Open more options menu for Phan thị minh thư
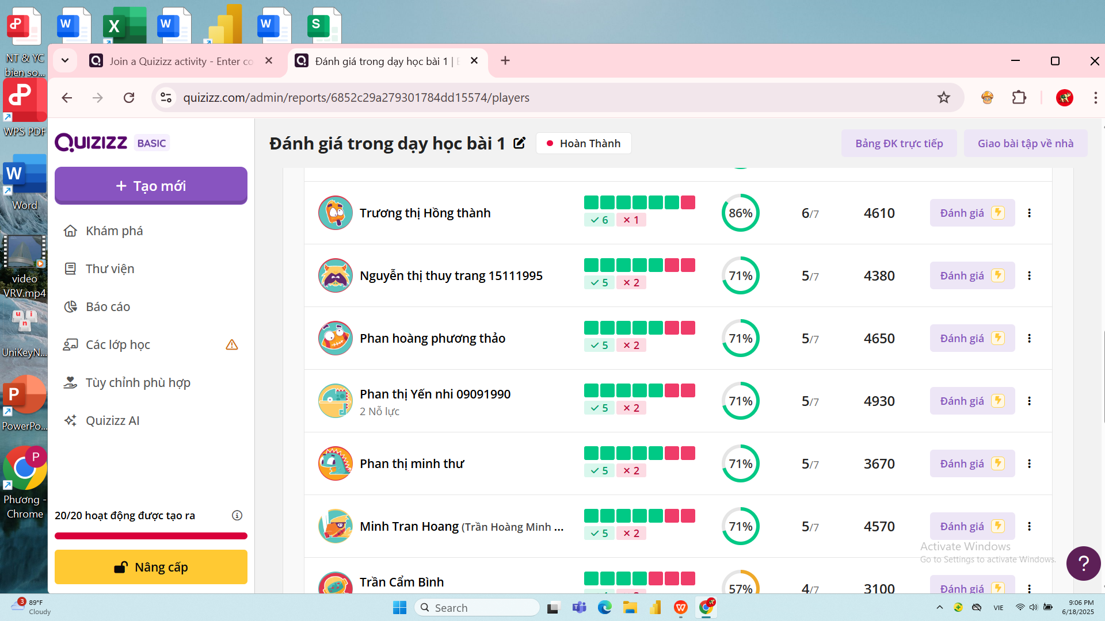This screenshot has width=1105, height=621. point(1029,463)
